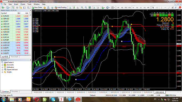
Task: Open Skype from the taskbar
Action: [53, 99]
